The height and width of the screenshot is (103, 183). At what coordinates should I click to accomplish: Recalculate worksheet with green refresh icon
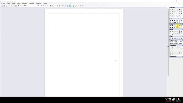tap(73, 6)
